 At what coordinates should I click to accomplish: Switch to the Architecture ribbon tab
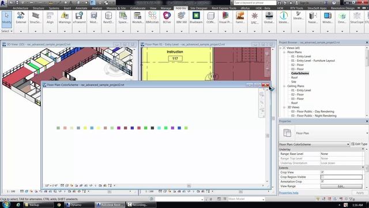coord(21,8)
